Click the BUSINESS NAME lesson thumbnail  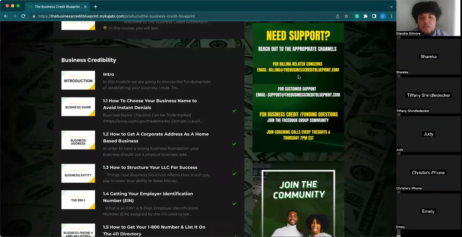78,107
